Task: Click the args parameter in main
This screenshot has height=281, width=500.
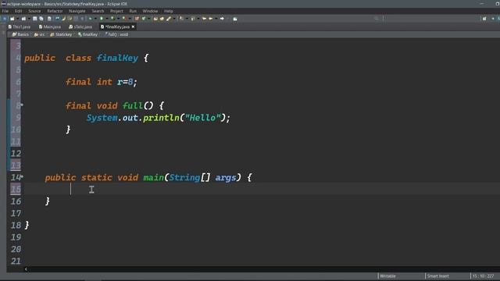Action: [226, 178]
